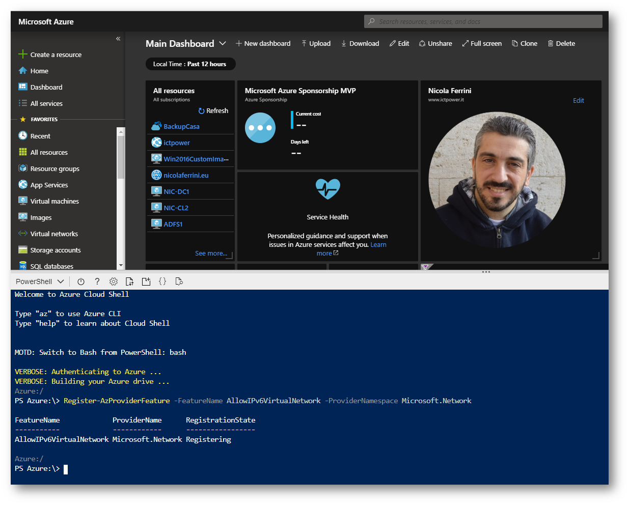630x506 pixels.
Task: Click the filter funnel icon below tiles
Action: click(425, 267)
